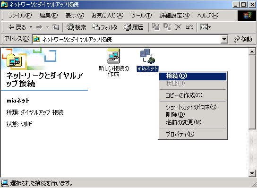Click the status bar text 選択された接続を行います。
The width and height of the screenshot is (257, 188).
click(x=41, y=183)
